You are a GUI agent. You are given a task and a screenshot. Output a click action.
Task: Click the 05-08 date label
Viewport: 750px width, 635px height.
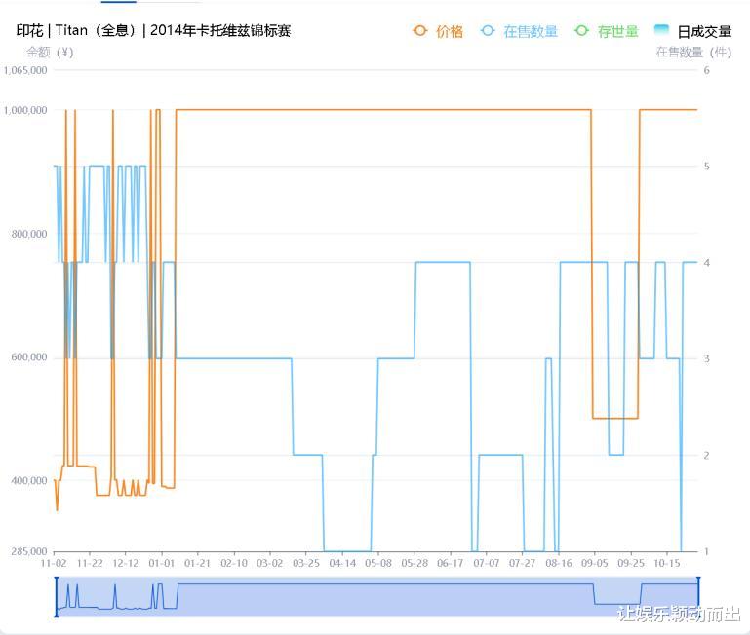point(378,563)
